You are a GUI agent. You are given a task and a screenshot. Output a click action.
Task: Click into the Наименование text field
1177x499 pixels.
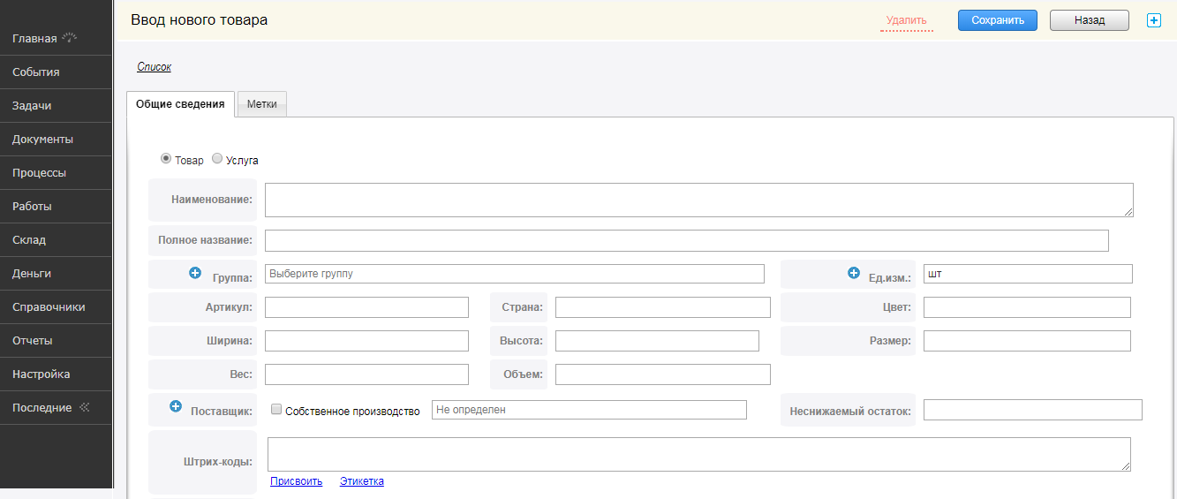coord(698,200)
